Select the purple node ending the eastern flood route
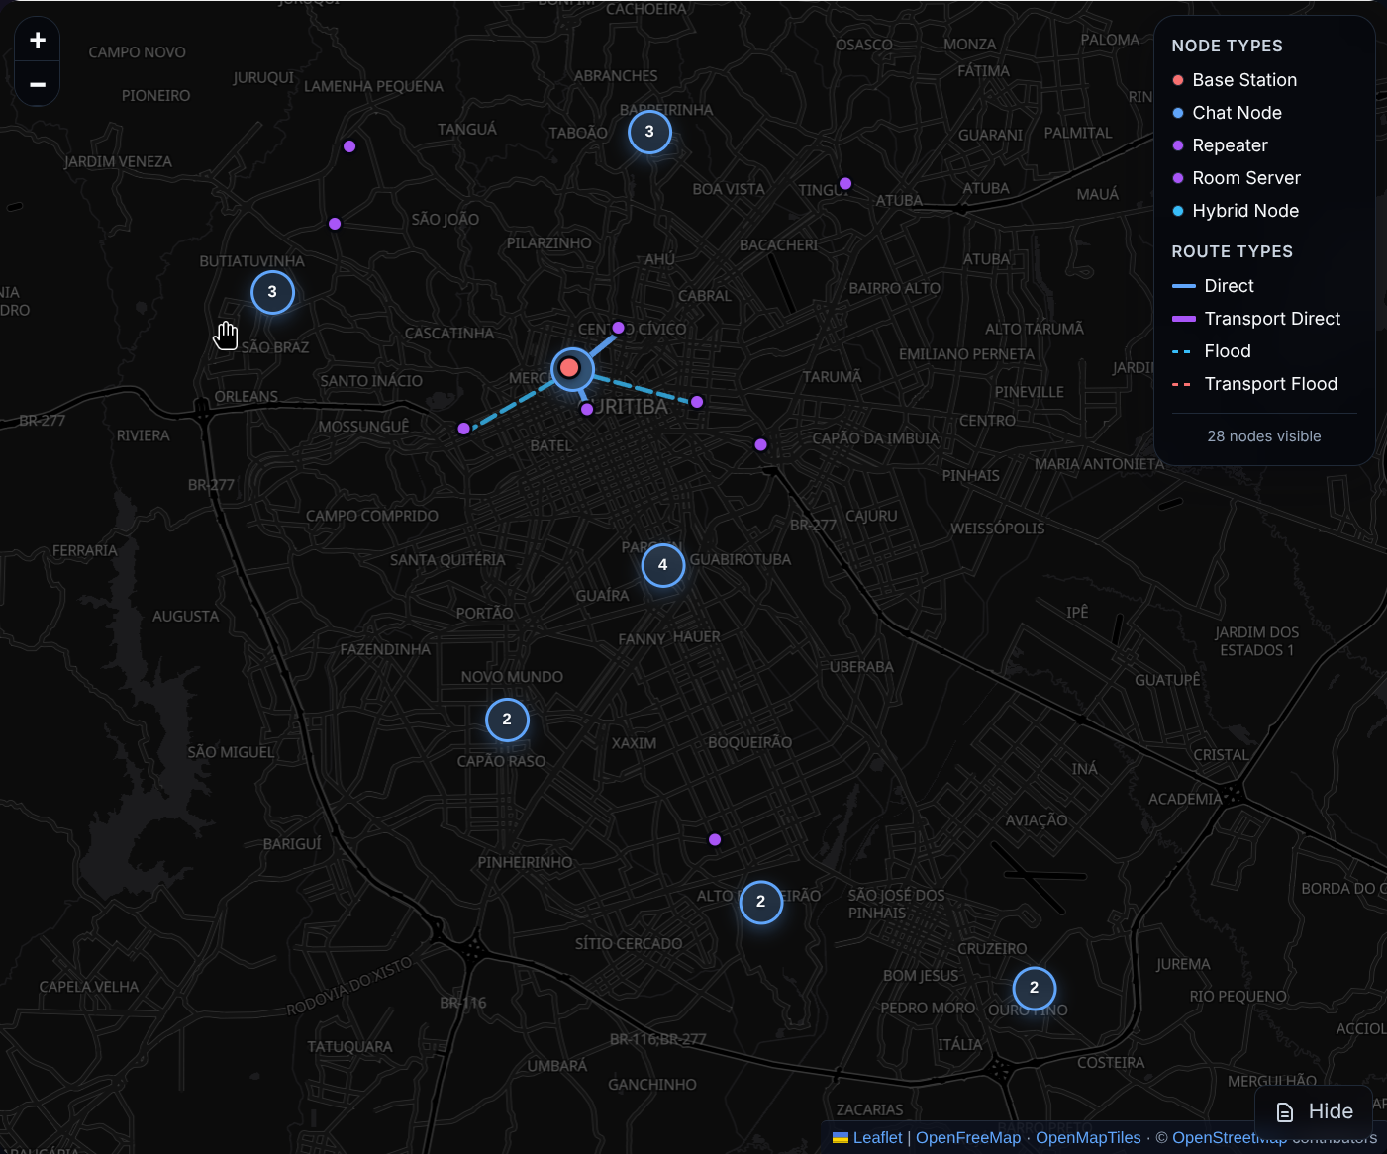The width and height of the screenshot is (1387, 1154). [x=697, y=402]
